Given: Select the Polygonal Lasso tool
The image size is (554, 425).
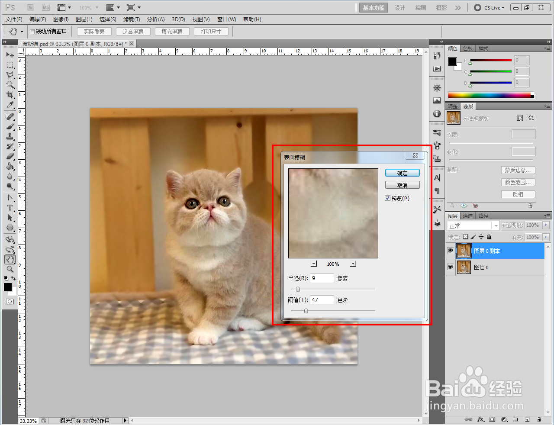Looking at the screenshot, I should [10, 75].
